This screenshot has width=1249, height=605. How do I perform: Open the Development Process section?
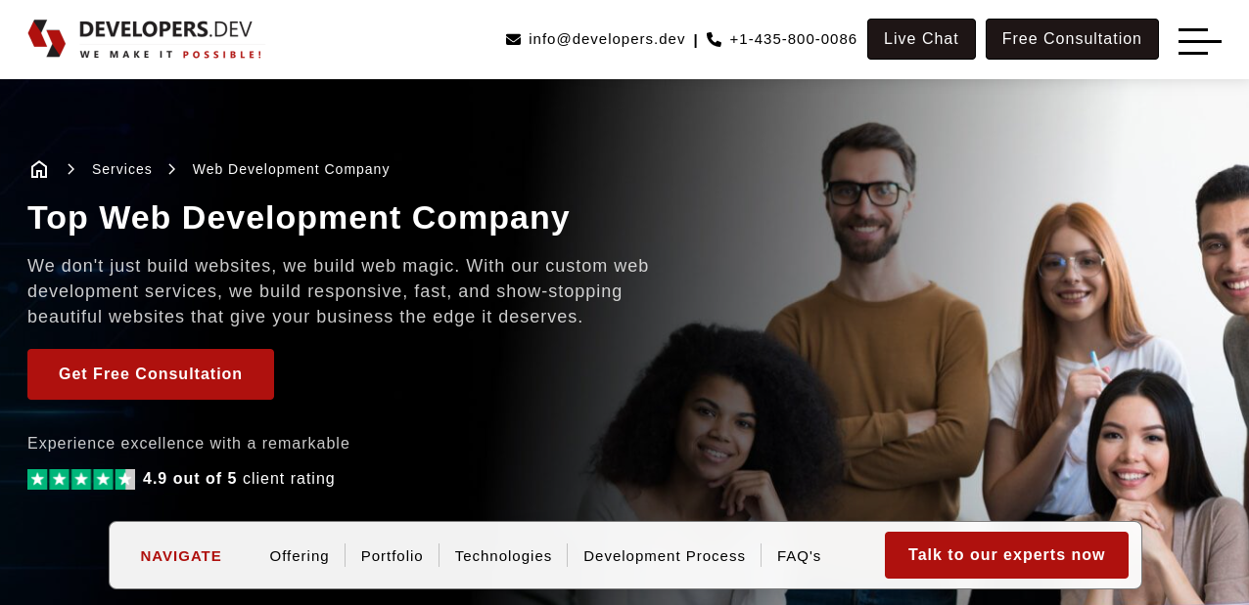click(x=665, y=556)
